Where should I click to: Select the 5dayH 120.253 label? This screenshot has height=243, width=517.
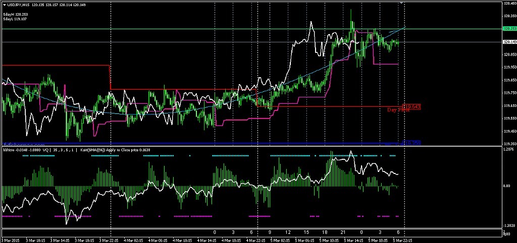pos(14,15)
